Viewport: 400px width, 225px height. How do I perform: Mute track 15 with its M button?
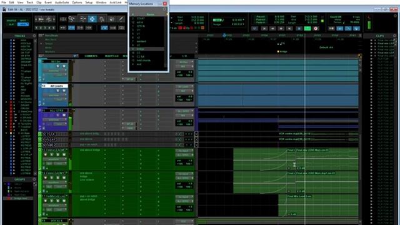click(64, 154)
